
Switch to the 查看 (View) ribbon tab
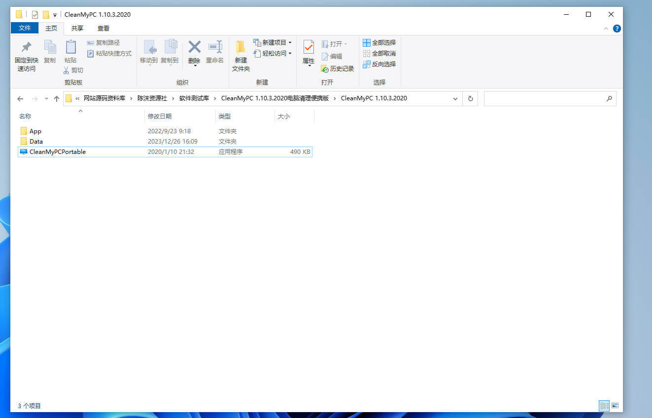point(103,28)
